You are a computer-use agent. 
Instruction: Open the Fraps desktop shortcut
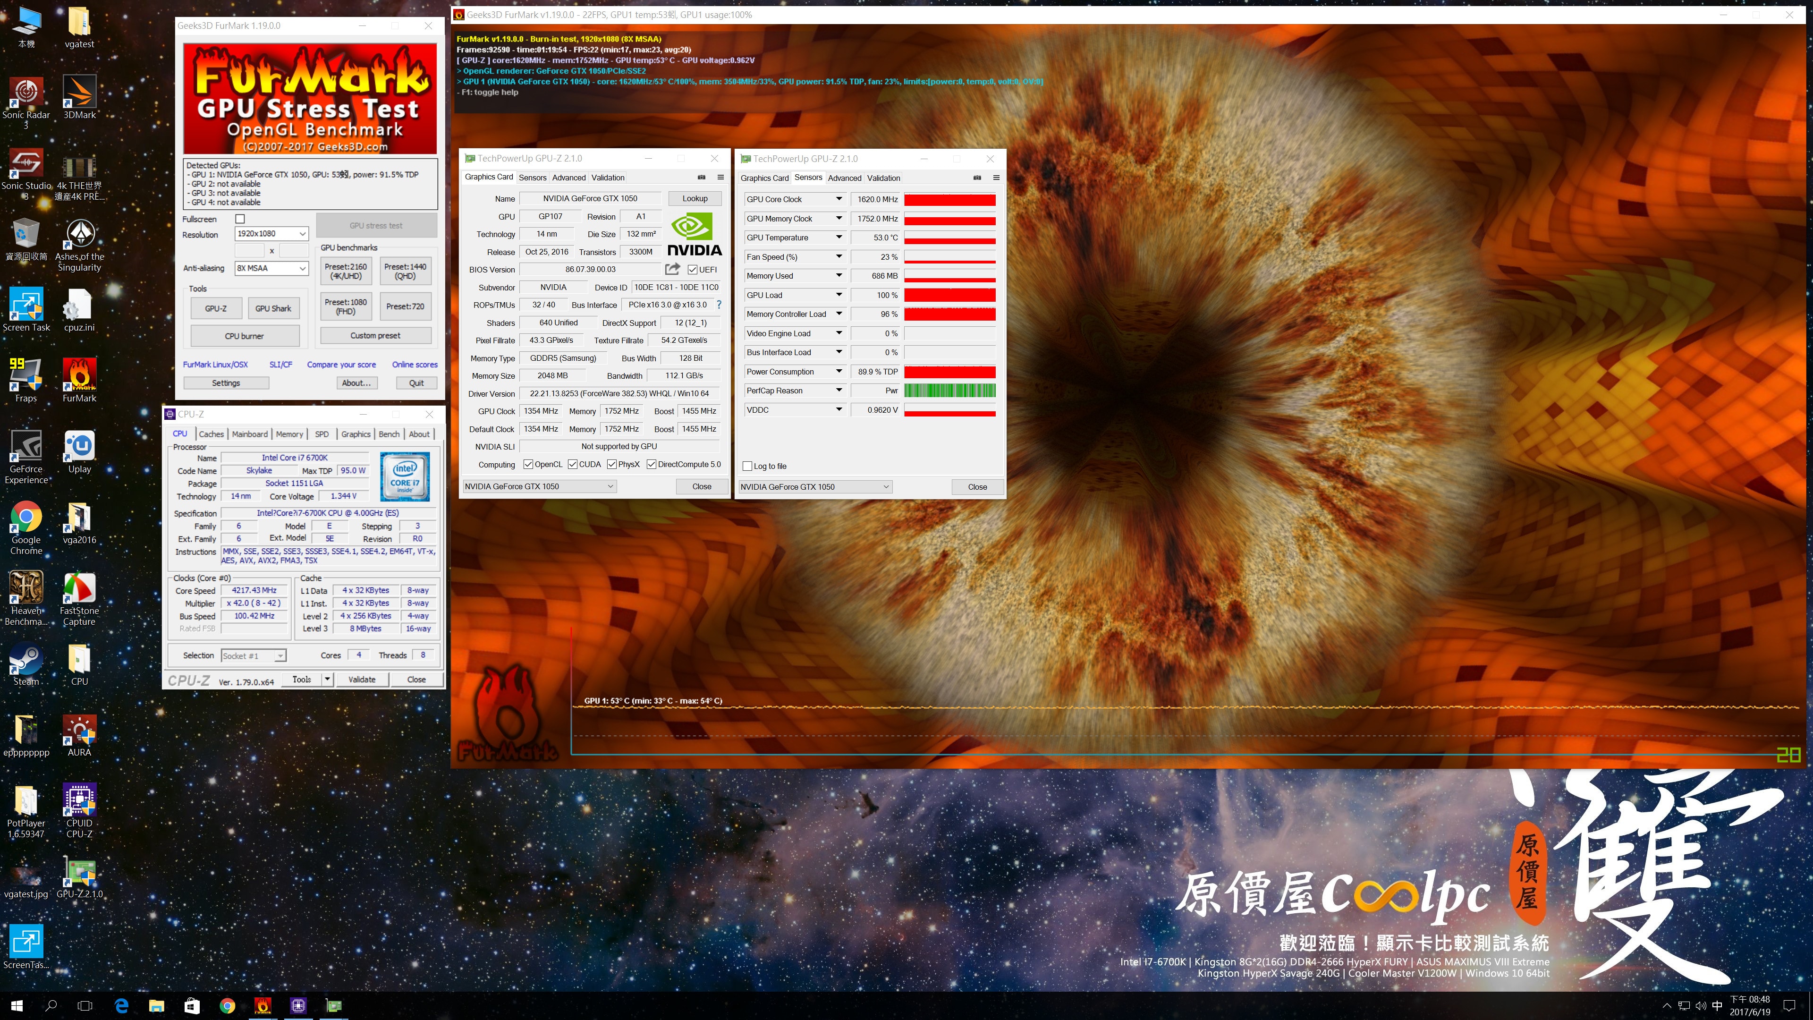pos(26,381)
